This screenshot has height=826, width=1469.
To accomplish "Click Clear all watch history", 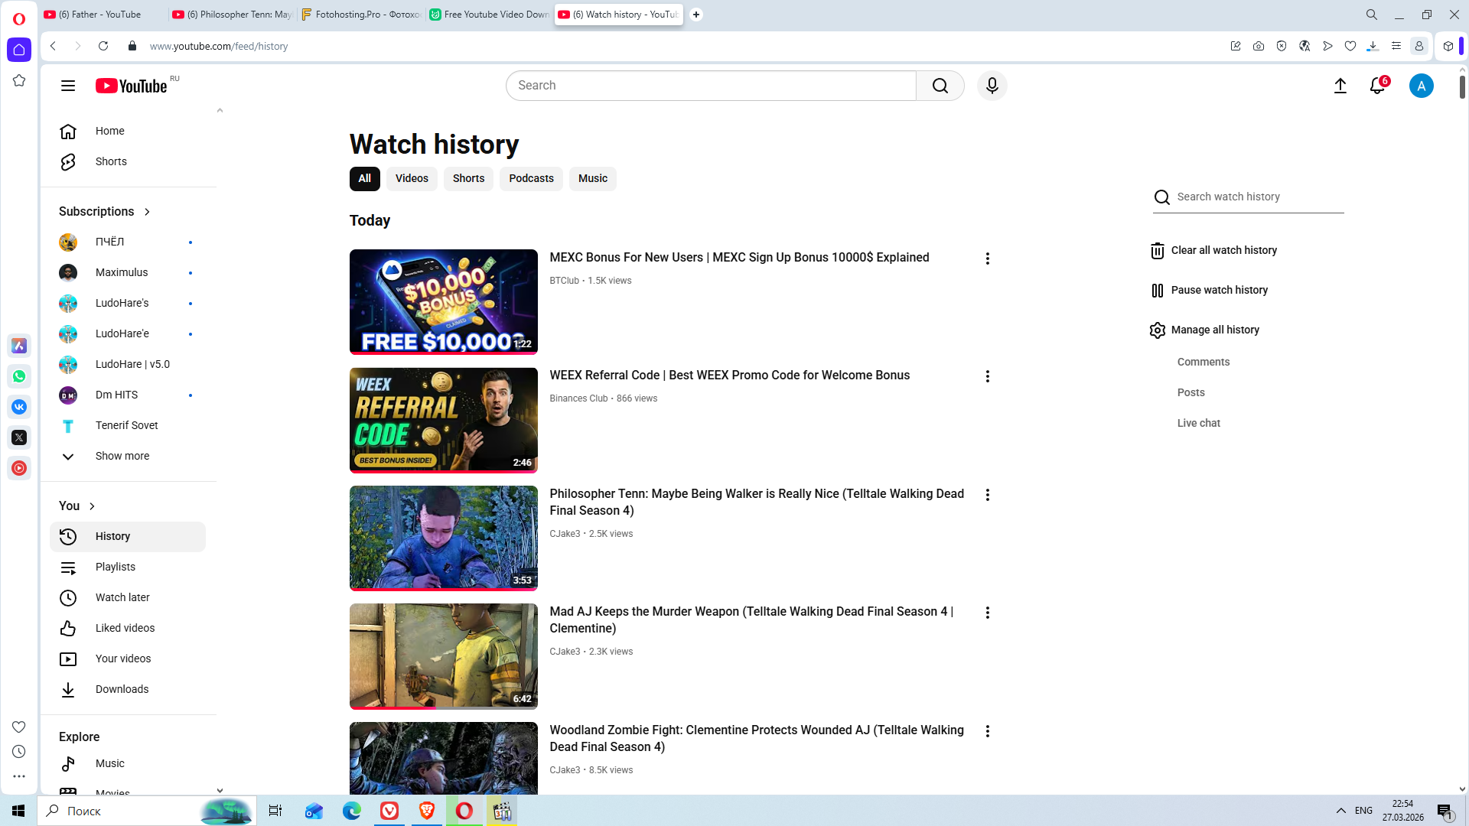I will [x=1223, y=250].
